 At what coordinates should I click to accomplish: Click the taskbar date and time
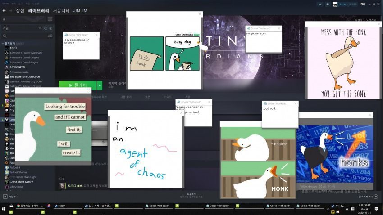(x=364, y=209)
